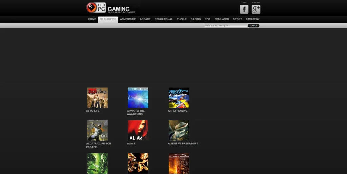
Task: Open the RPG category
Action: 207,19
